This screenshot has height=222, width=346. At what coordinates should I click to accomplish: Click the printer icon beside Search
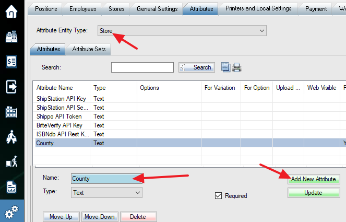[237, 67]
